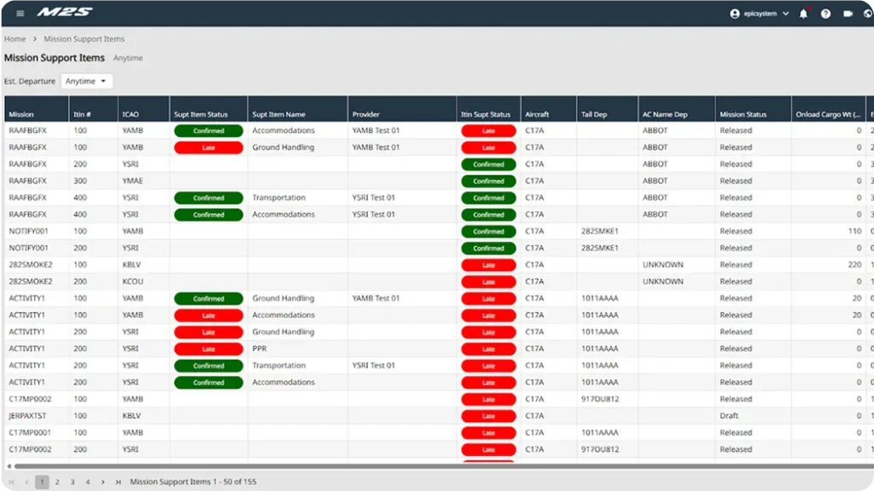The height and width of the screenshot is (491, 874).
Task: Open the Est. Departure Anytime dropdown
Action: 87,81
